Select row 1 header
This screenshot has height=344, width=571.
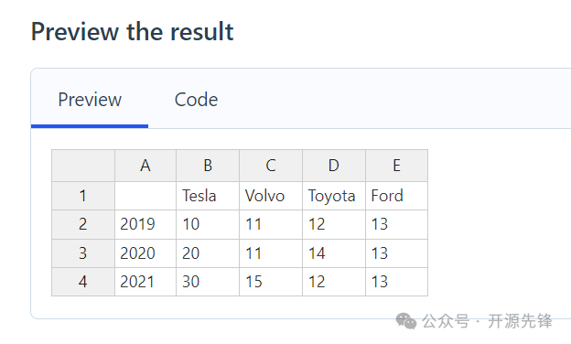pyautogui.click(x=83, y=196)
